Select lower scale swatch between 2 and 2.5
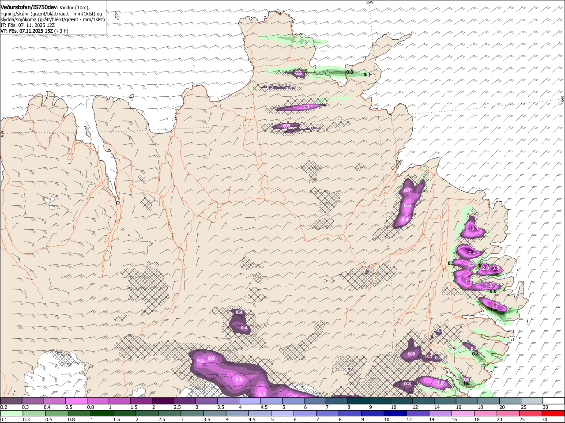Viewport: 565px width, 423px height. tap(147, 414)
